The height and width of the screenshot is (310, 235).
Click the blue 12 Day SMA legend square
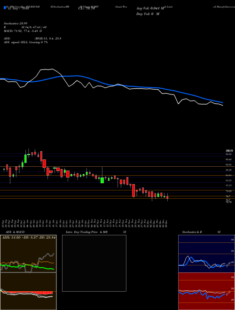coord(5,8)
